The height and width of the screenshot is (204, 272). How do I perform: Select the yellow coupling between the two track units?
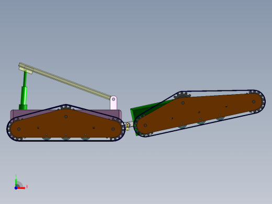127,126
